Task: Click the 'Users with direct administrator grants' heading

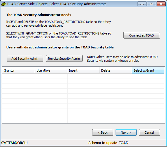Action: click(60, 47)
